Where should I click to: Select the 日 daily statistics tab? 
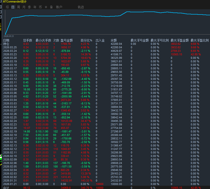point(13,7)
